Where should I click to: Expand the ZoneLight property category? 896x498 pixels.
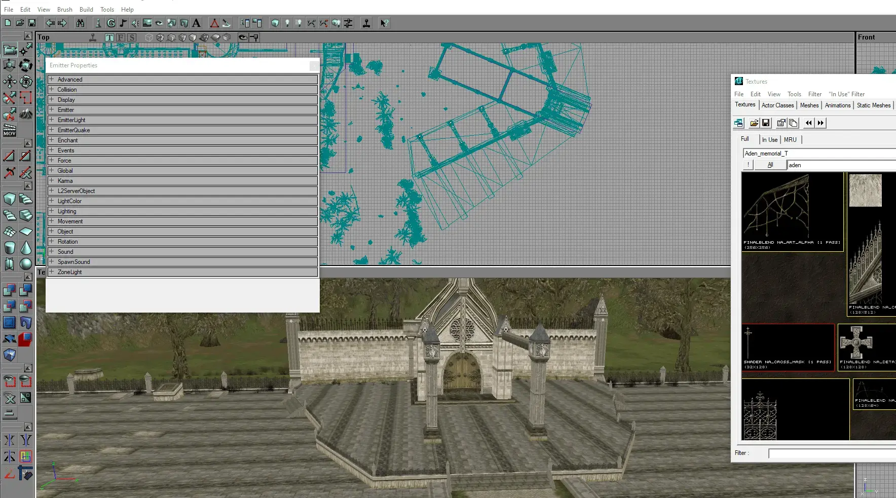click(x=182, y=272)
